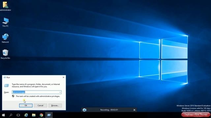211x118 pixels.
Task: Open the administrator folder desktop icon
Action: [5, 6]
